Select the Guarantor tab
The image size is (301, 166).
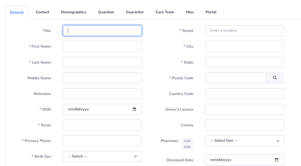coord(135,12)
